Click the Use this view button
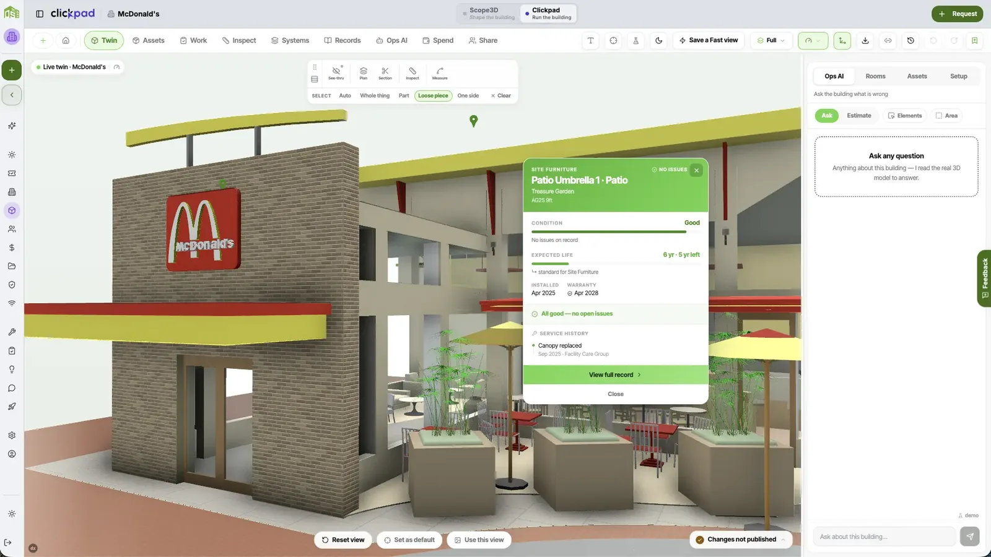Screen dimensions: 991x557 click(479, 540)
